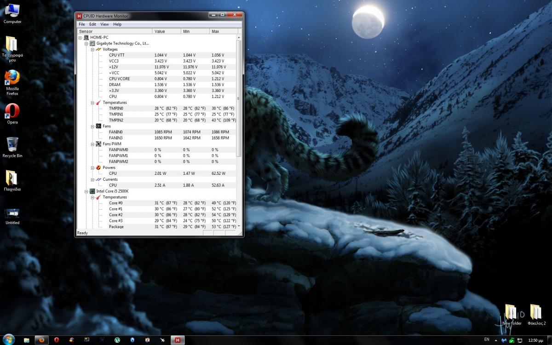Click the Firefox taskbar button
Image resolution: width=552 pixels, height=345 pixels.
click(x=41, y=340)
